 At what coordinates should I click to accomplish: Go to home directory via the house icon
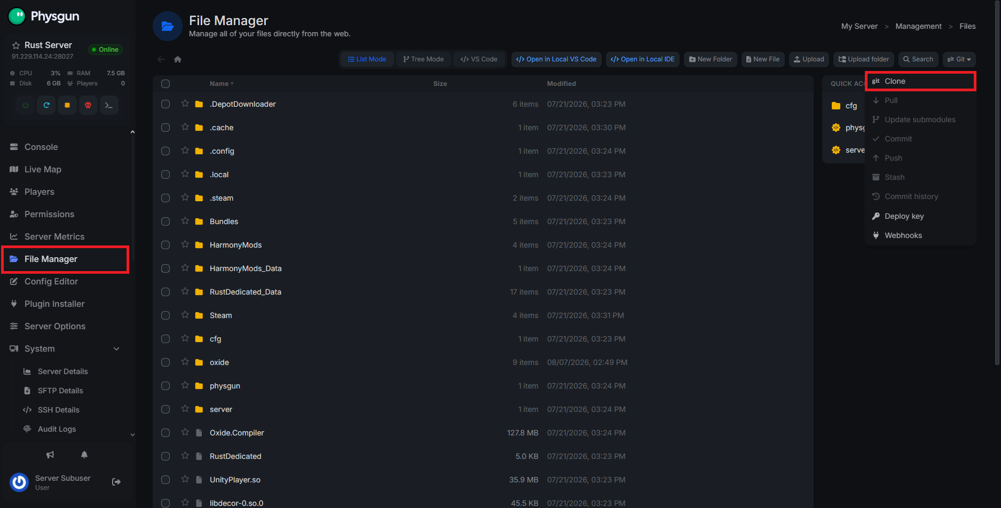coord(178,59)
